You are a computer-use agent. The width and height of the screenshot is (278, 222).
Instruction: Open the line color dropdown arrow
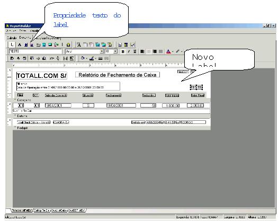click(x=96, y=58)
